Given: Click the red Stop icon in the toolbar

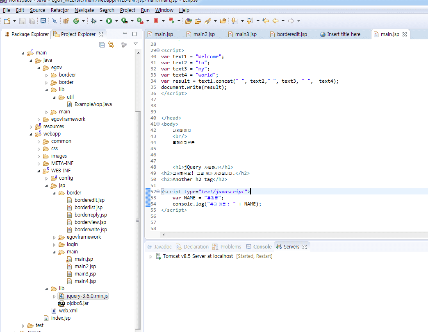Looking at the screenshot, I should (x=156, y=21).
